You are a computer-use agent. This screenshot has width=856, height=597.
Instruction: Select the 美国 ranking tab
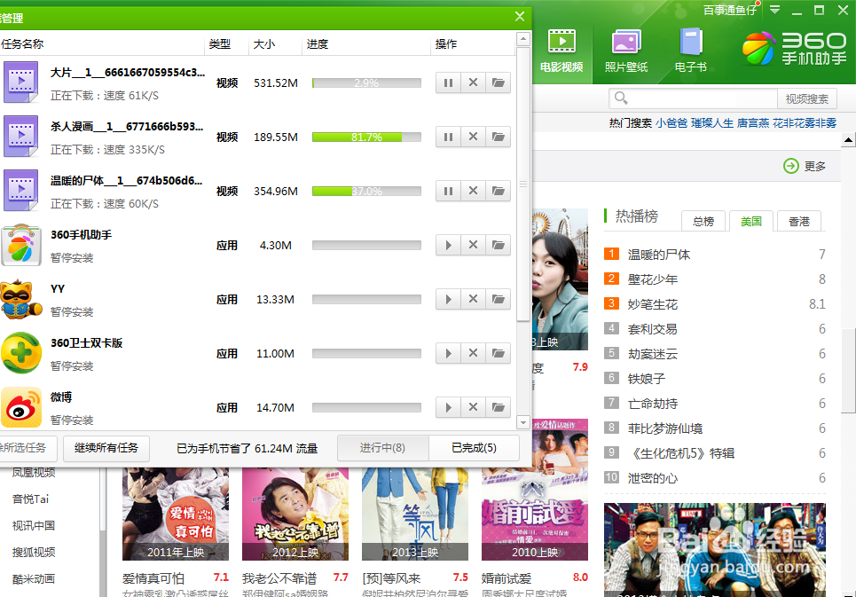point(751,221)
